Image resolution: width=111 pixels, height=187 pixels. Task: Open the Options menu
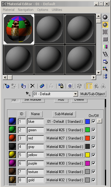(42, 10)
